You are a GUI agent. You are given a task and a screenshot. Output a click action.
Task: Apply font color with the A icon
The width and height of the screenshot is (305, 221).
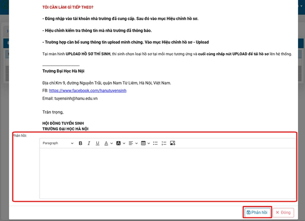(106, 143)
